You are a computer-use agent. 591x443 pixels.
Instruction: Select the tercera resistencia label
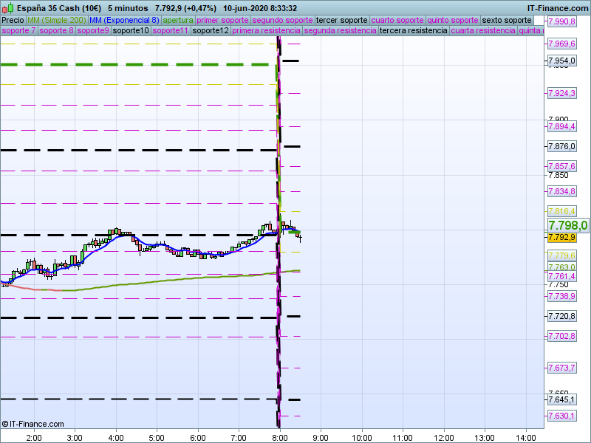pos(414,30)
